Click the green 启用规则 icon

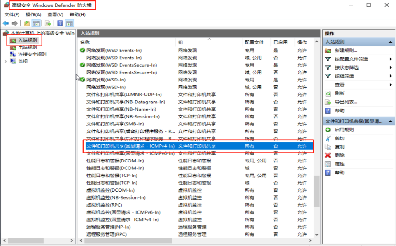pos(328,130)
